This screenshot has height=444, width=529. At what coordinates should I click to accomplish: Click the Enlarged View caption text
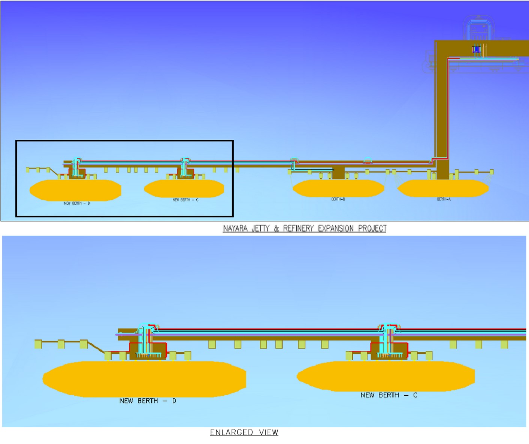(244, 432)
